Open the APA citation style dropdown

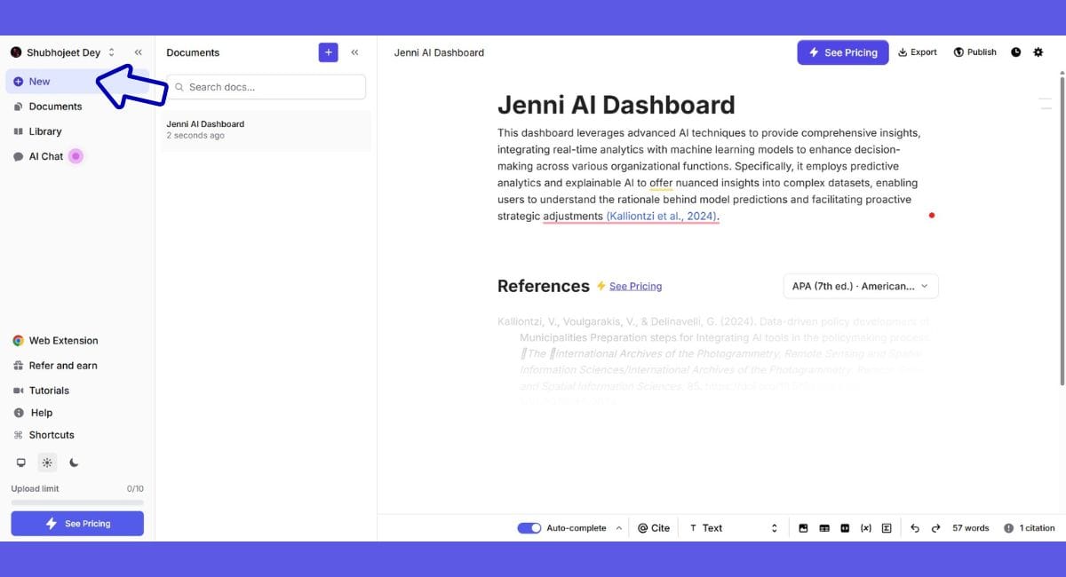[860, 286]
